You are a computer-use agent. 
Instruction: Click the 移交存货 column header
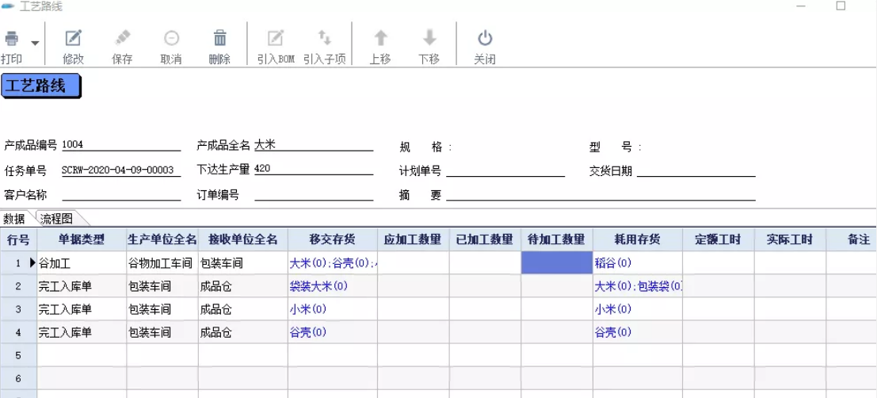(333, 239)
